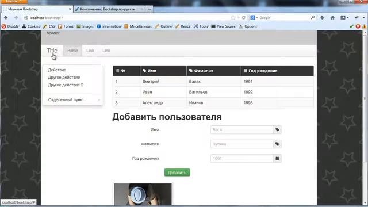Click the search magnifier in Google box

point(313,18)
